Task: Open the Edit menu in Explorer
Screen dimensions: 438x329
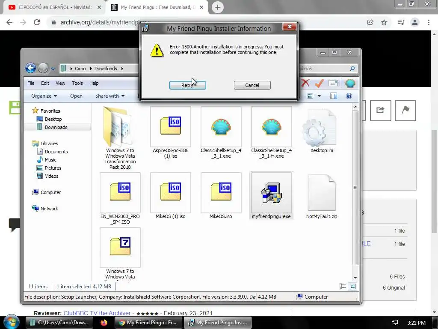Action: 45,83
